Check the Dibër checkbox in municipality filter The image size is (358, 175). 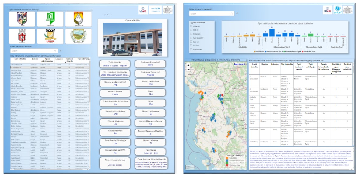point(191,30)
